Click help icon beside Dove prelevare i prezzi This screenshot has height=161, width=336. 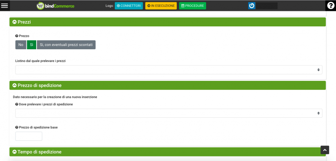pyautogui.click(x=17, y=104)
